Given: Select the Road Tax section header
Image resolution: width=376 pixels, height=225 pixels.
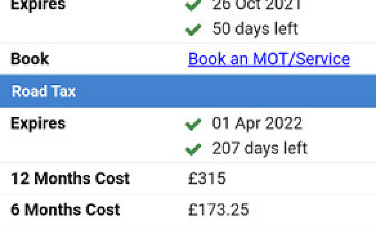Looking at the screenshot, I should pyautogui.click(x=188, y=91).
